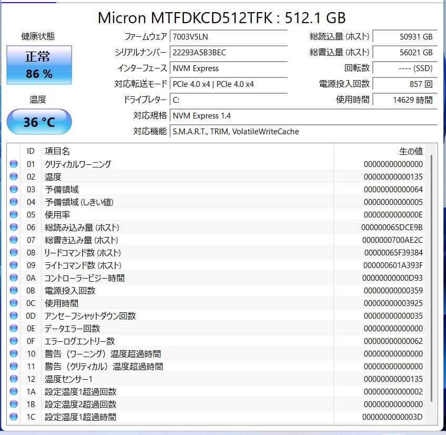
Task: Click the status light for 電源投入回数 row
Action: point(13,291)
